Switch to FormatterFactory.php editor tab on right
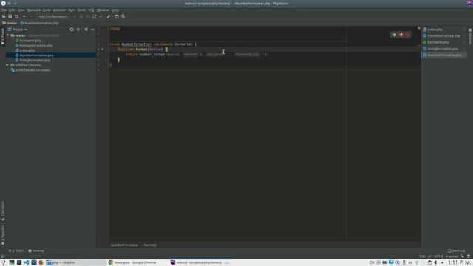 [x=443, y=35]
